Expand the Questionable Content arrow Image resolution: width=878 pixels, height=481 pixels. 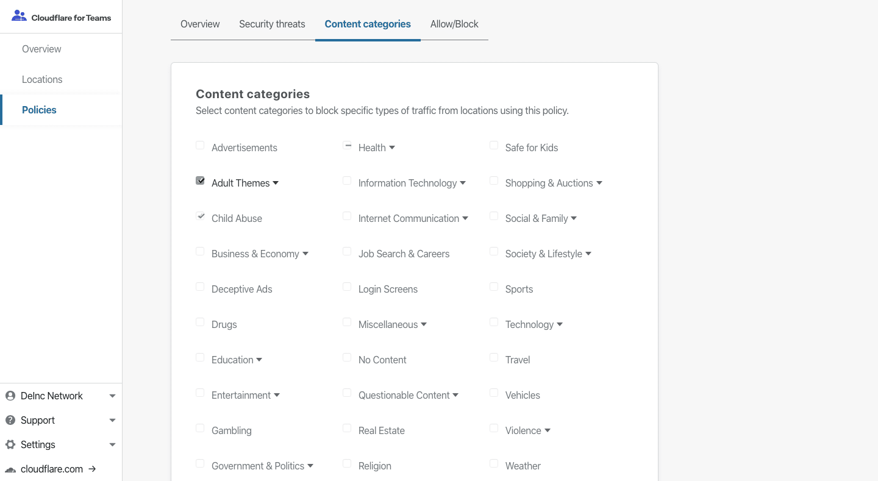[455, 395]
